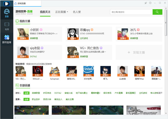Open VG、死亡宣告 avatar in 我的主播
The image size is (168, 119).
(73, 52)
